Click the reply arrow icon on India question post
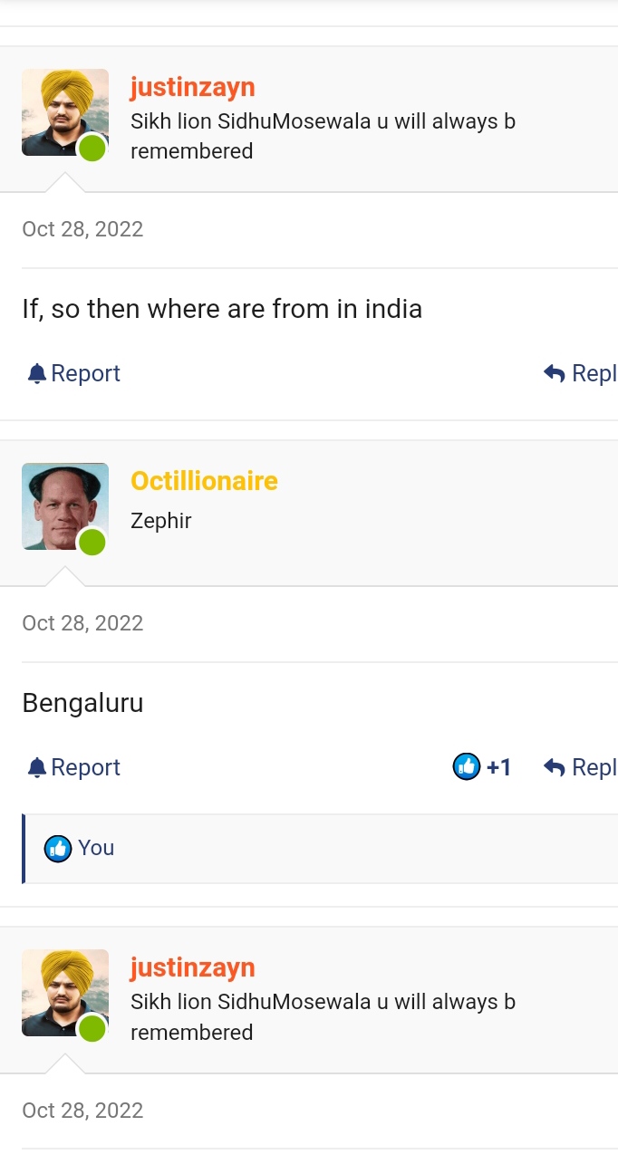The height and width of the screenshot is (1164, 618). [x=555, y=373]
